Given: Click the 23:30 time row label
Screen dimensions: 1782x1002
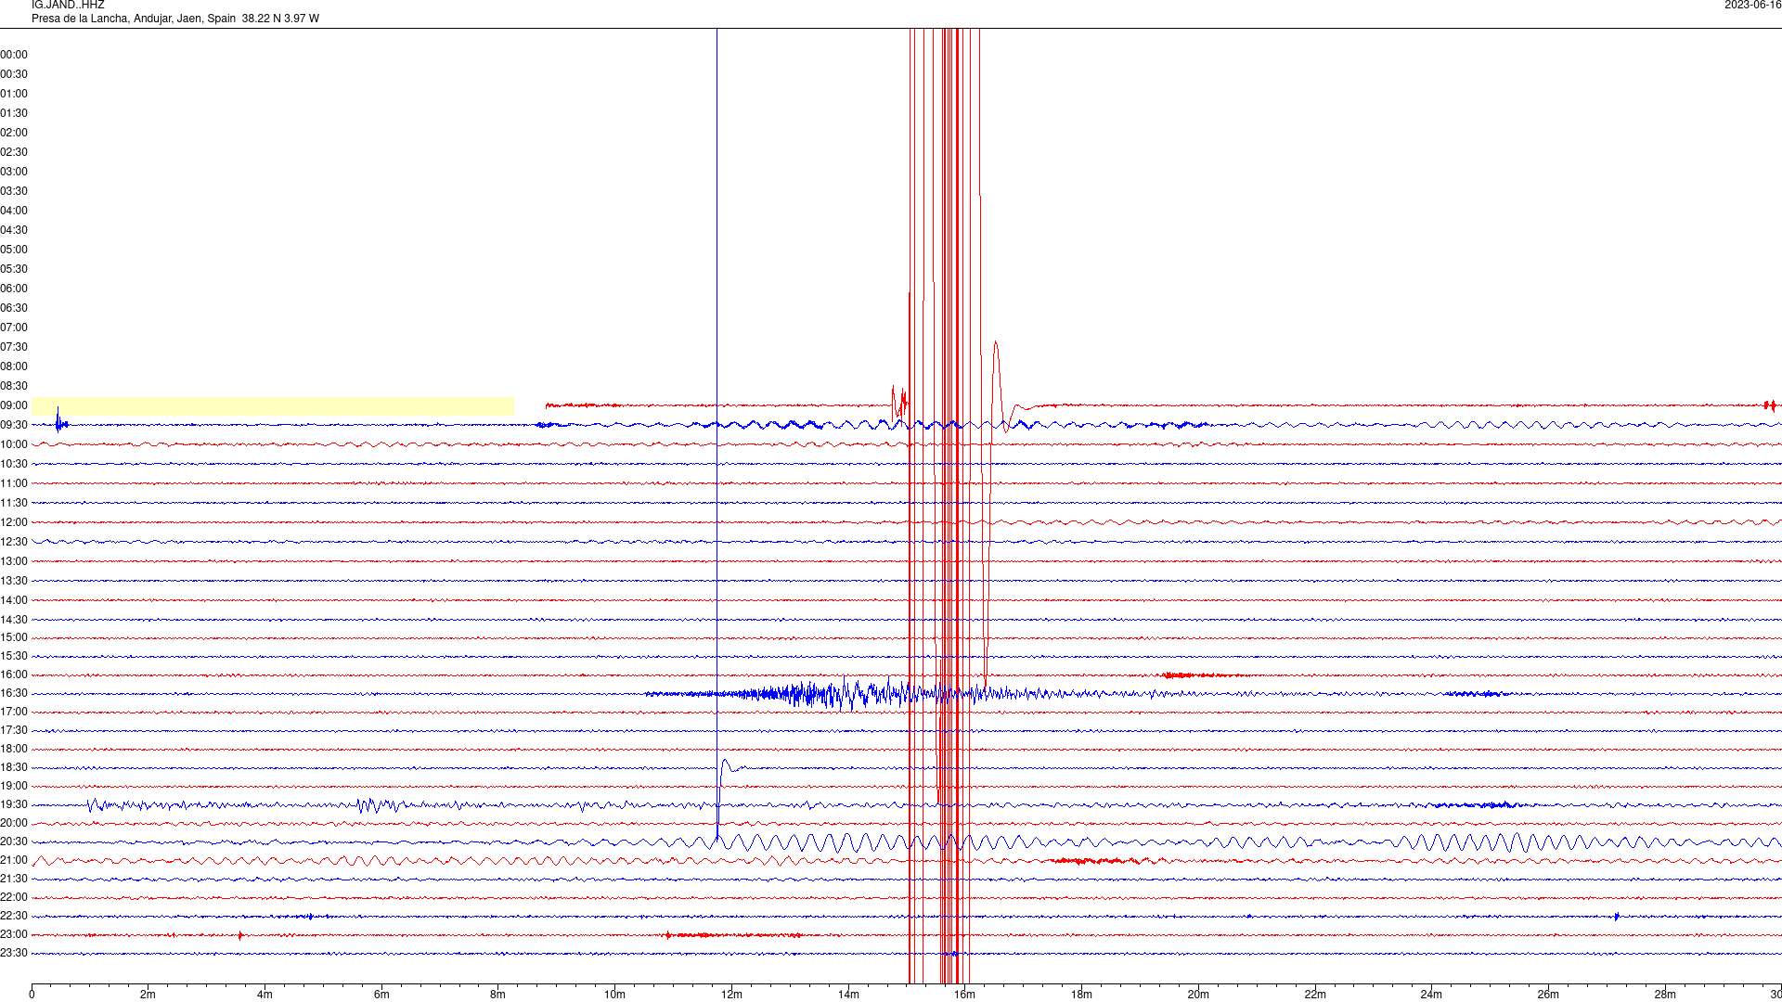Looking at the screenshot, I should pyautogui.click(x=14, y=953).
